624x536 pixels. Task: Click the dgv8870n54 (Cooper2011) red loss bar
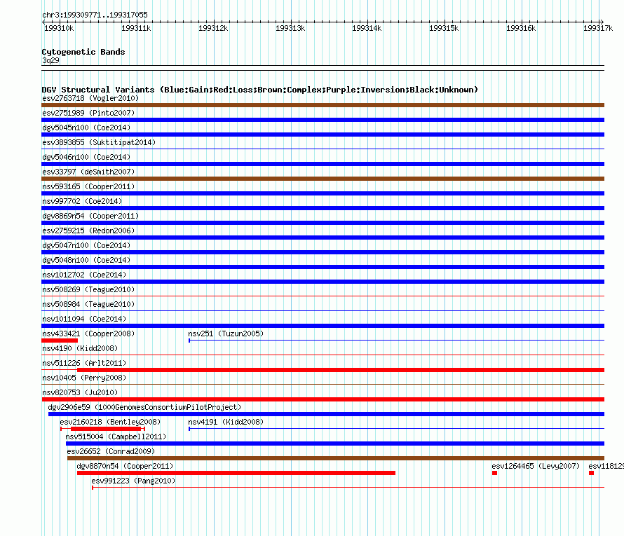tap(236, 473)
